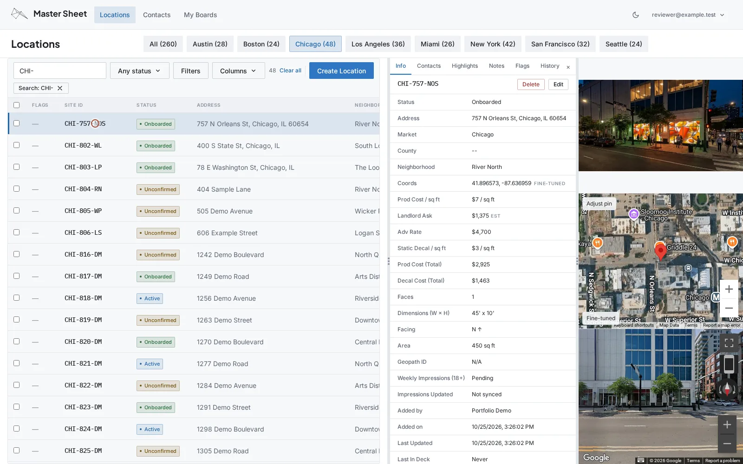Toggle dark mode with the moon icon
The image size is (743, 464).
point(636,15)
